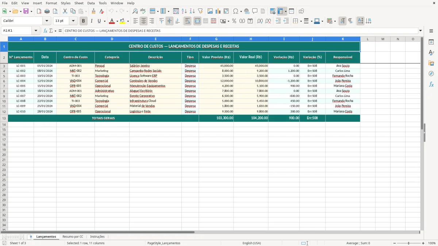
Task: Click the Print icon
Action: 47,11
